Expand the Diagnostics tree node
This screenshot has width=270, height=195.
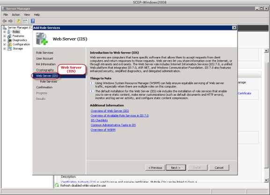(5, 40)
